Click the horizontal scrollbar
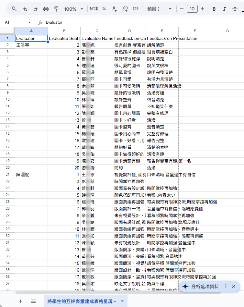This screenshot has height=307, width=244. tap(118, 292)
